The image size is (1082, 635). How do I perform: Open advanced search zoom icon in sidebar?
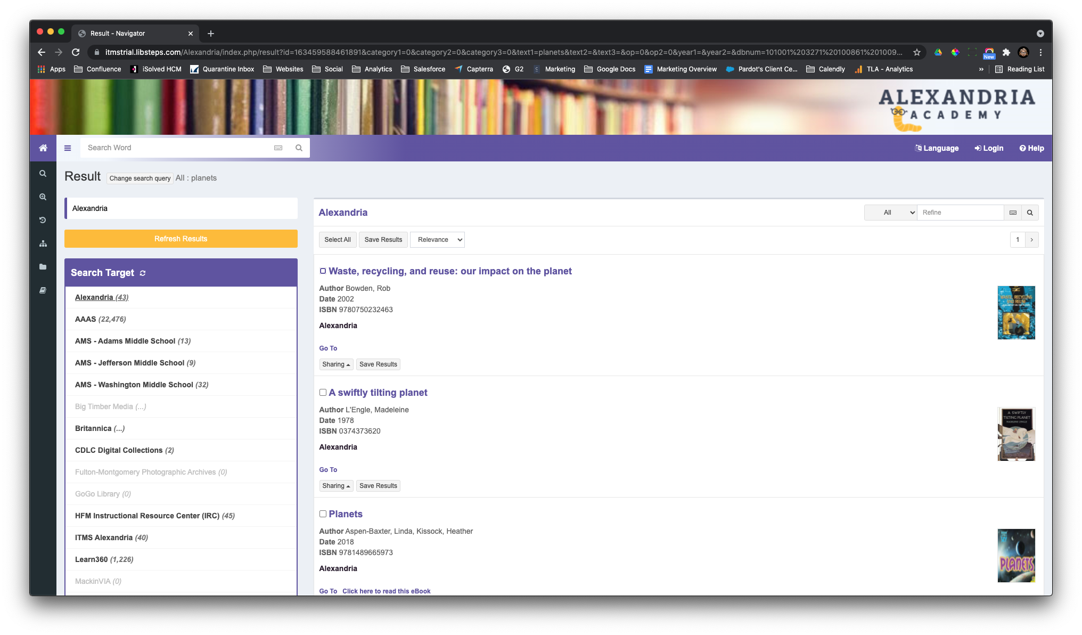(43, 197)
